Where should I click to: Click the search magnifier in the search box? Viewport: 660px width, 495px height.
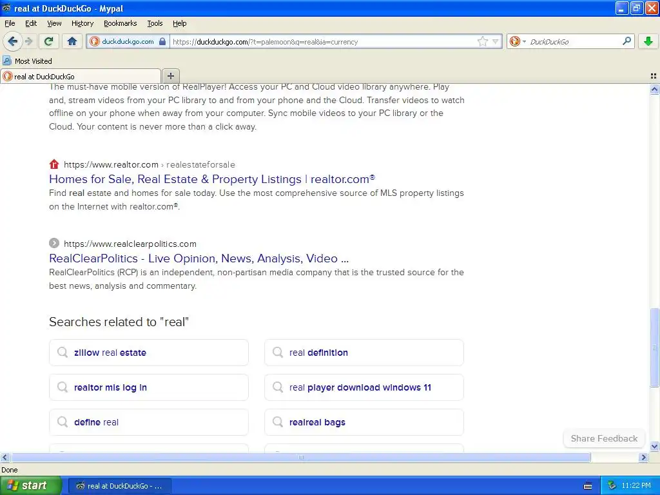click(626, 41)
